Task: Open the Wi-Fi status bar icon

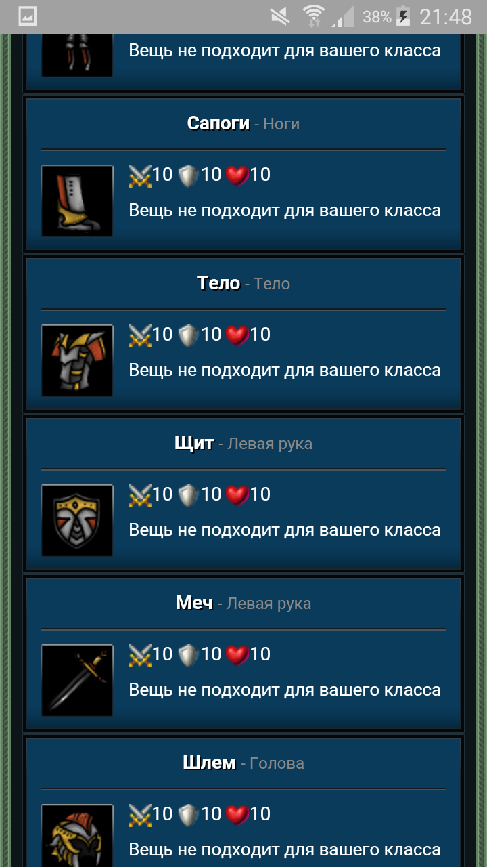Action: [313, 16]
